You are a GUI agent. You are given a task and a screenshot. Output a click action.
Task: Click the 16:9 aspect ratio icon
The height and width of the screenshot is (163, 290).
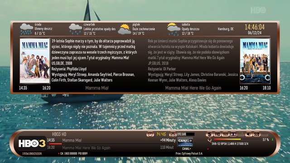click(x=225, y=134)
